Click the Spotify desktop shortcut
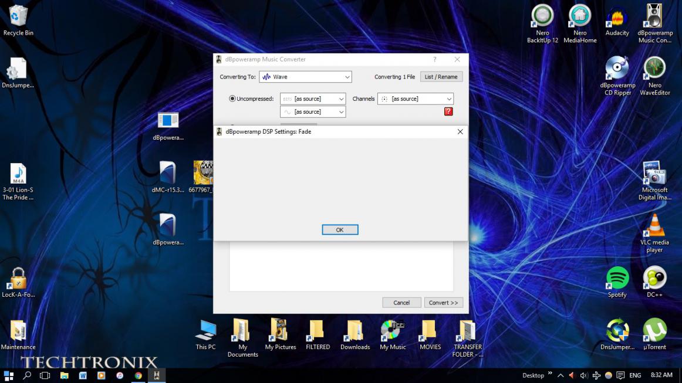 click(617, 279)
